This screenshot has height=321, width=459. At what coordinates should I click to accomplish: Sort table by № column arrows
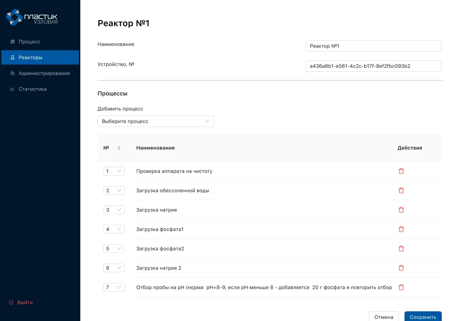pos(119,148)
